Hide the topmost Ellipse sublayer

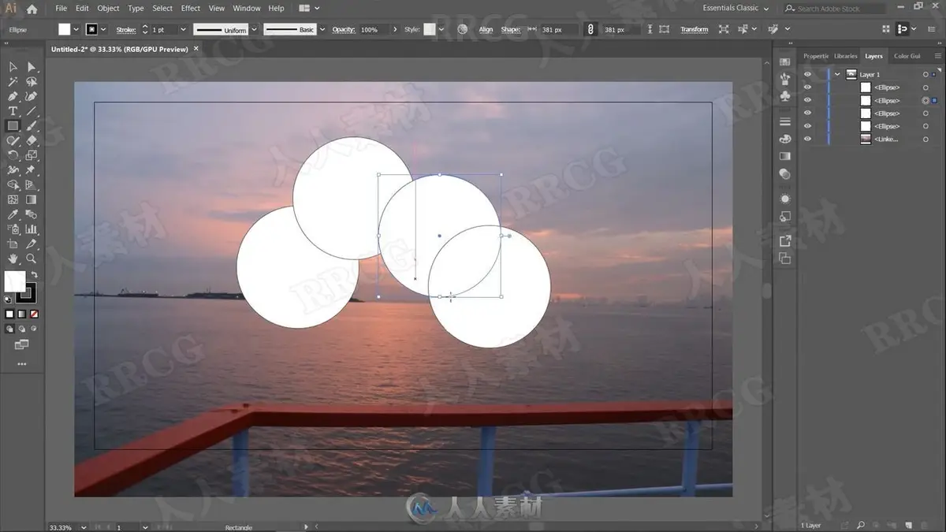[x=807, y=87]
